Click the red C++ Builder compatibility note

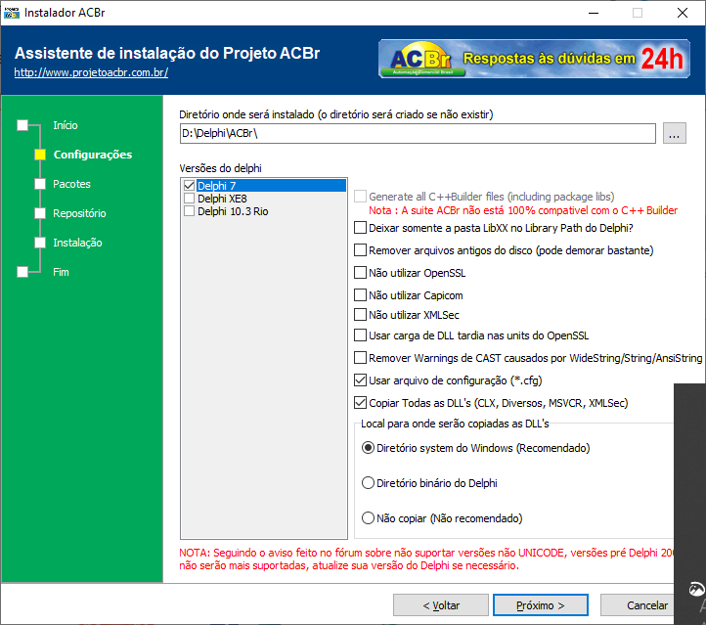[523, 210]
